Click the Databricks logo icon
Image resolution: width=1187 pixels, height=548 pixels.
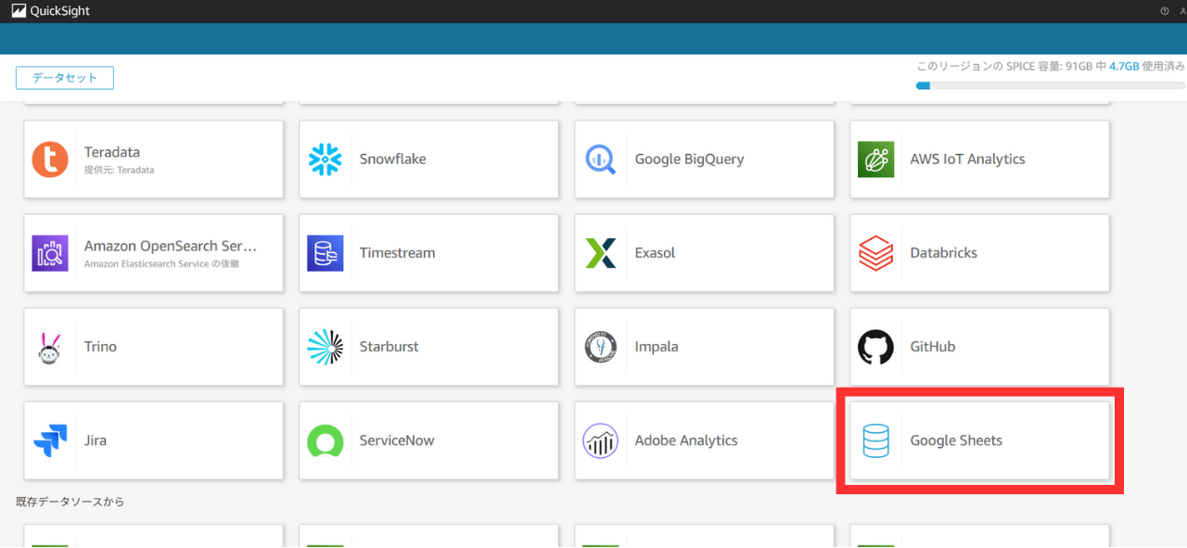pyautogui.click(x=876, y=253)
